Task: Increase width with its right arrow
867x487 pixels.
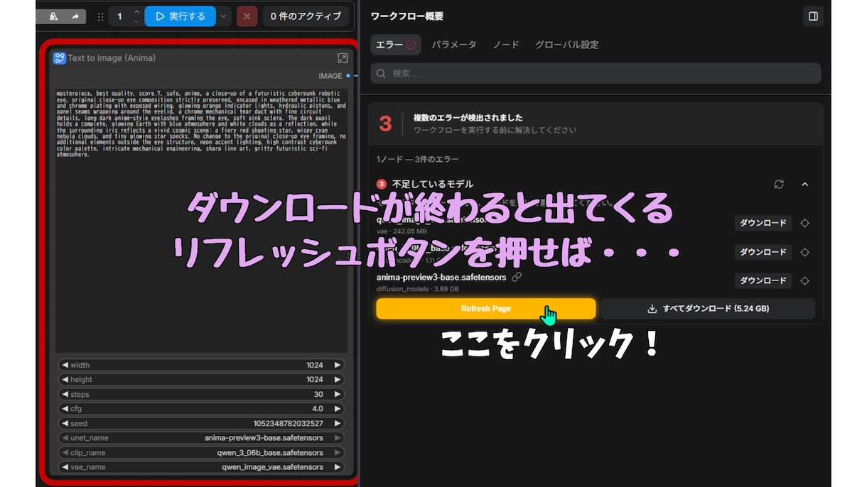Action: pyautogui.click(x=338, y=365)
